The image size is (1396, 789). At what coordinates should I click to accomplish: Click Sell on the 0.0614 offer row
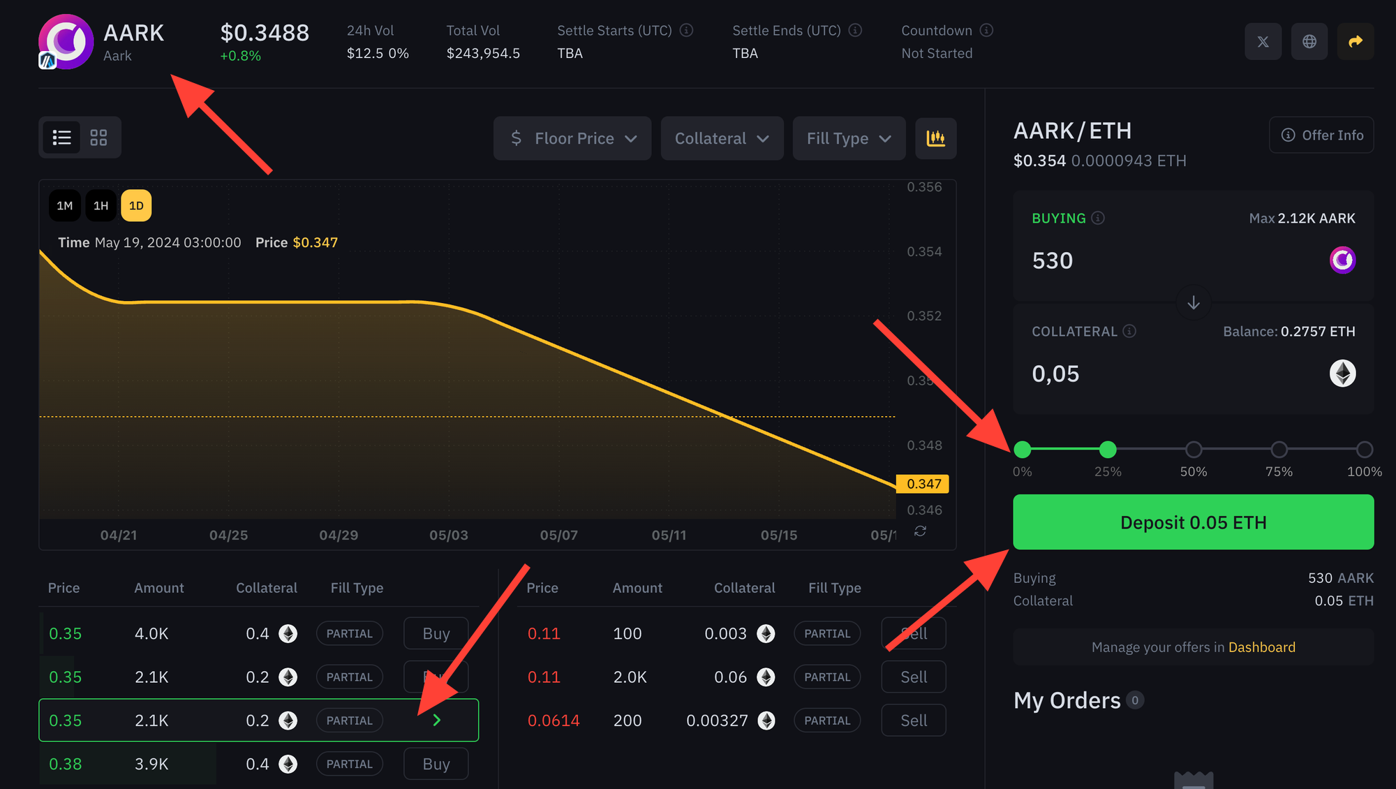coord(913,721)
